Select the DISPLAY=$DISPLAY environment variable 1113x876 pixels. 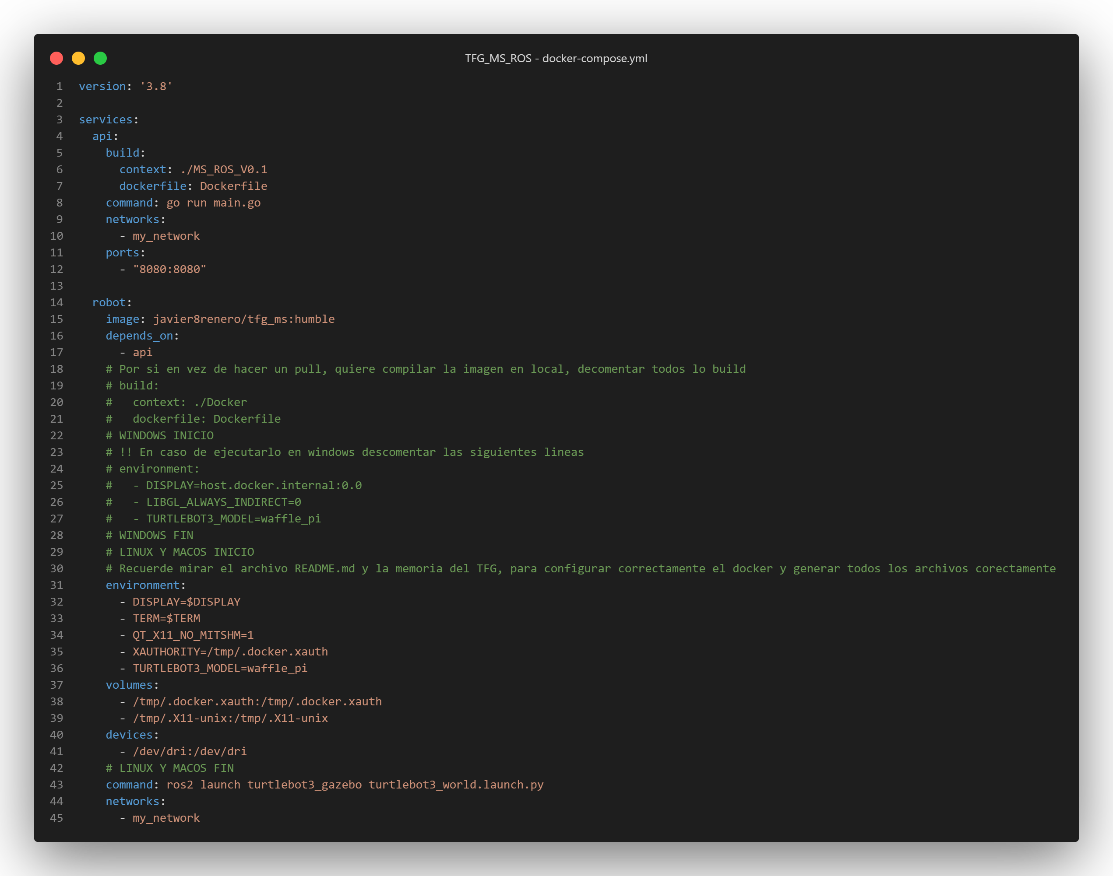(x=186, y=602)
